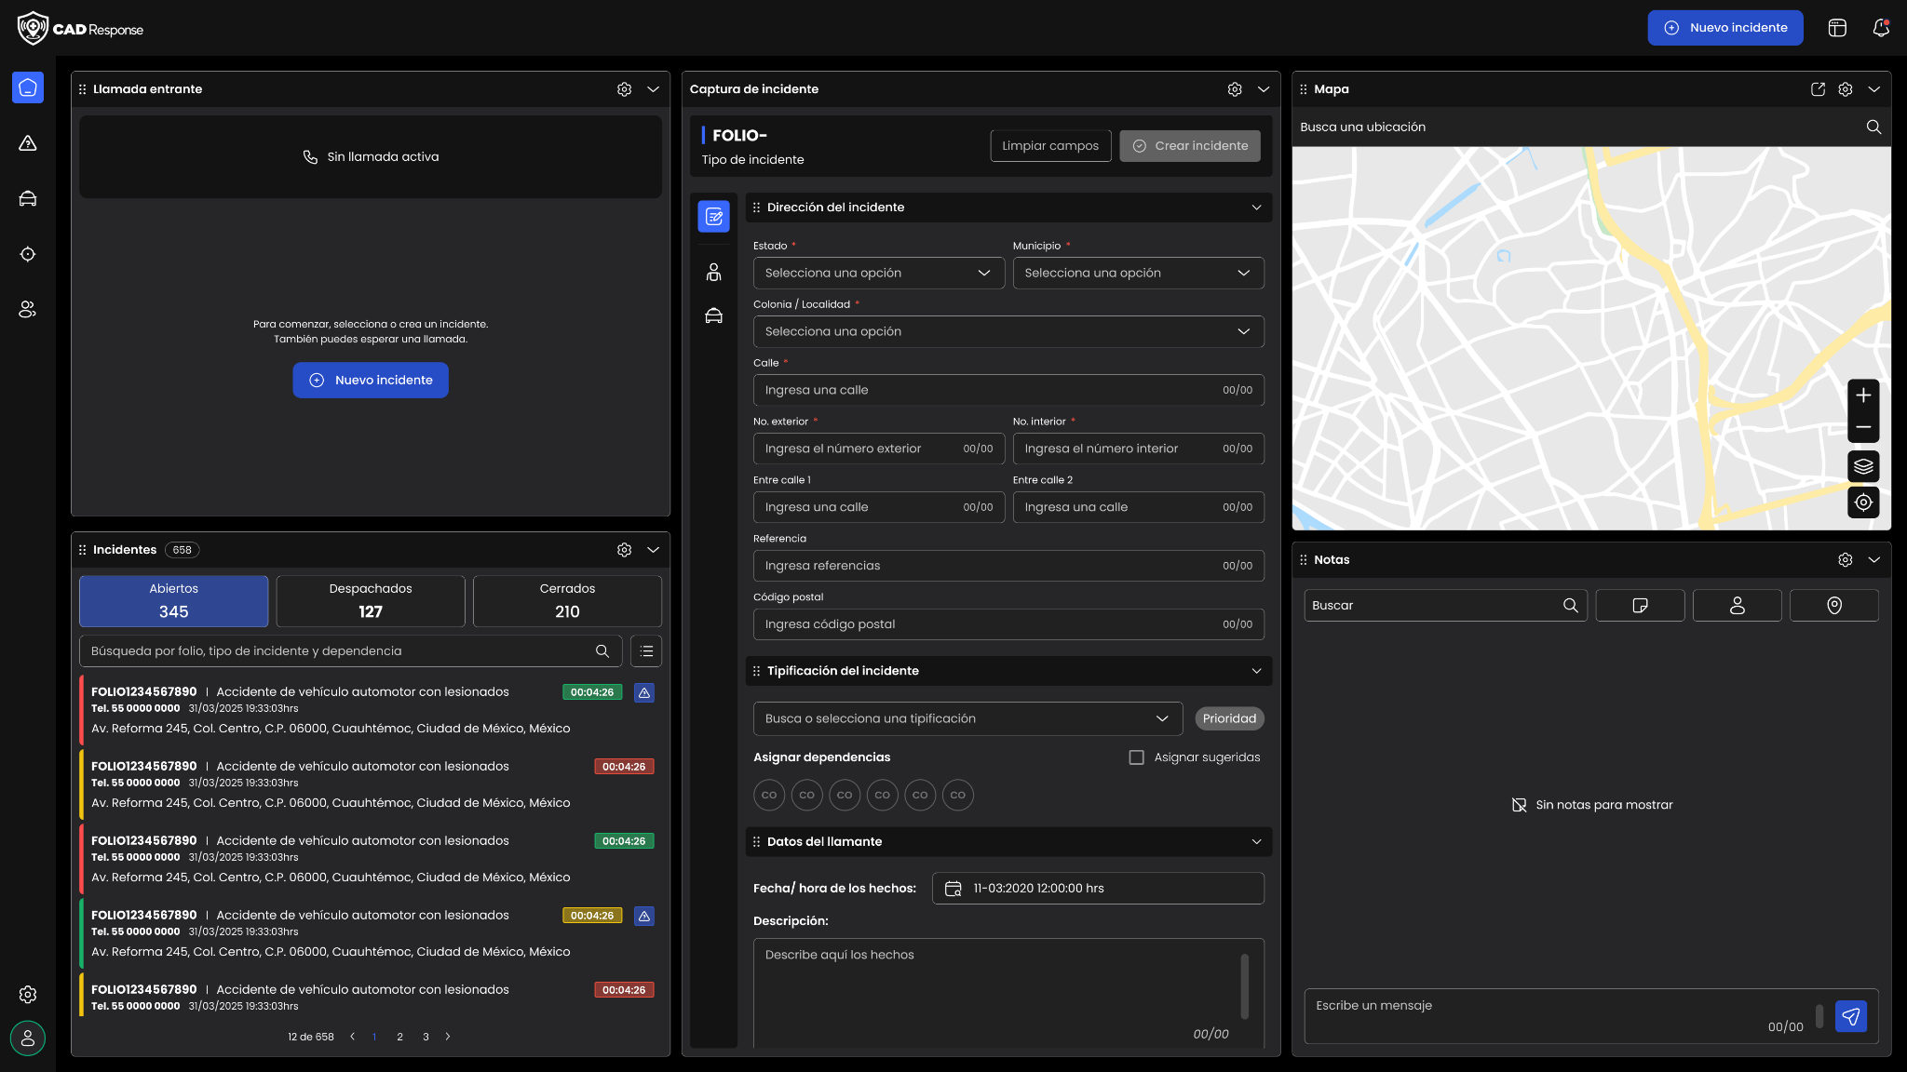The image size is (1907, 1072).
Task: Open Mapa in external window
Action: point(1818,89)
